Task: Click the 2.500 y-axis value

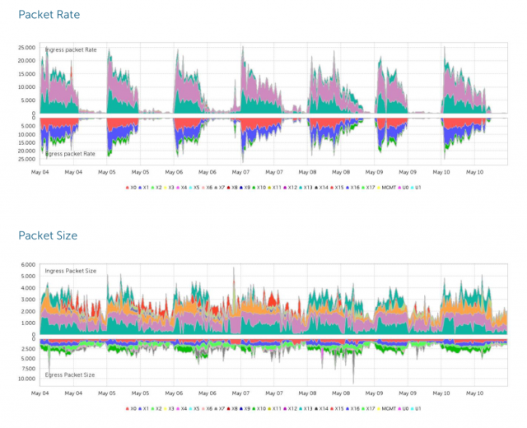Action: [29, 349]
